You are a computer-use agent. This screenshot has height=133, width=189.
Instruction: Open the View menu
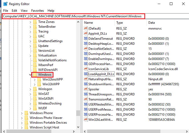tap(24, 11)
